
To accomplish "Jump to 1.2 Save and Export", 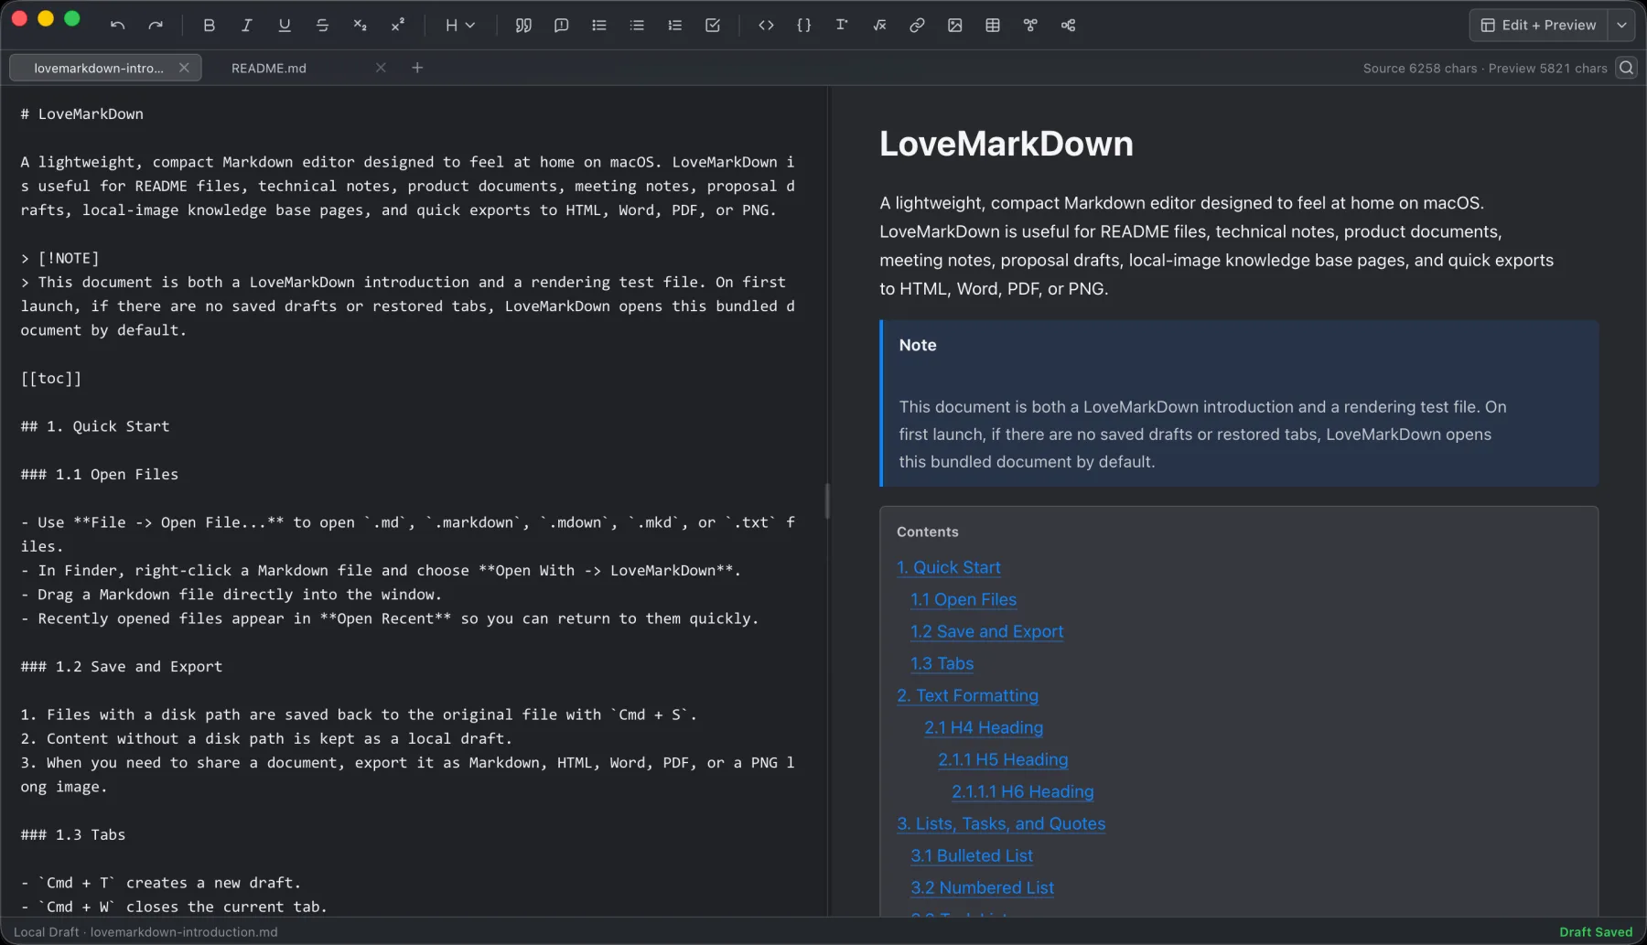I will click(x=986, y=631).
